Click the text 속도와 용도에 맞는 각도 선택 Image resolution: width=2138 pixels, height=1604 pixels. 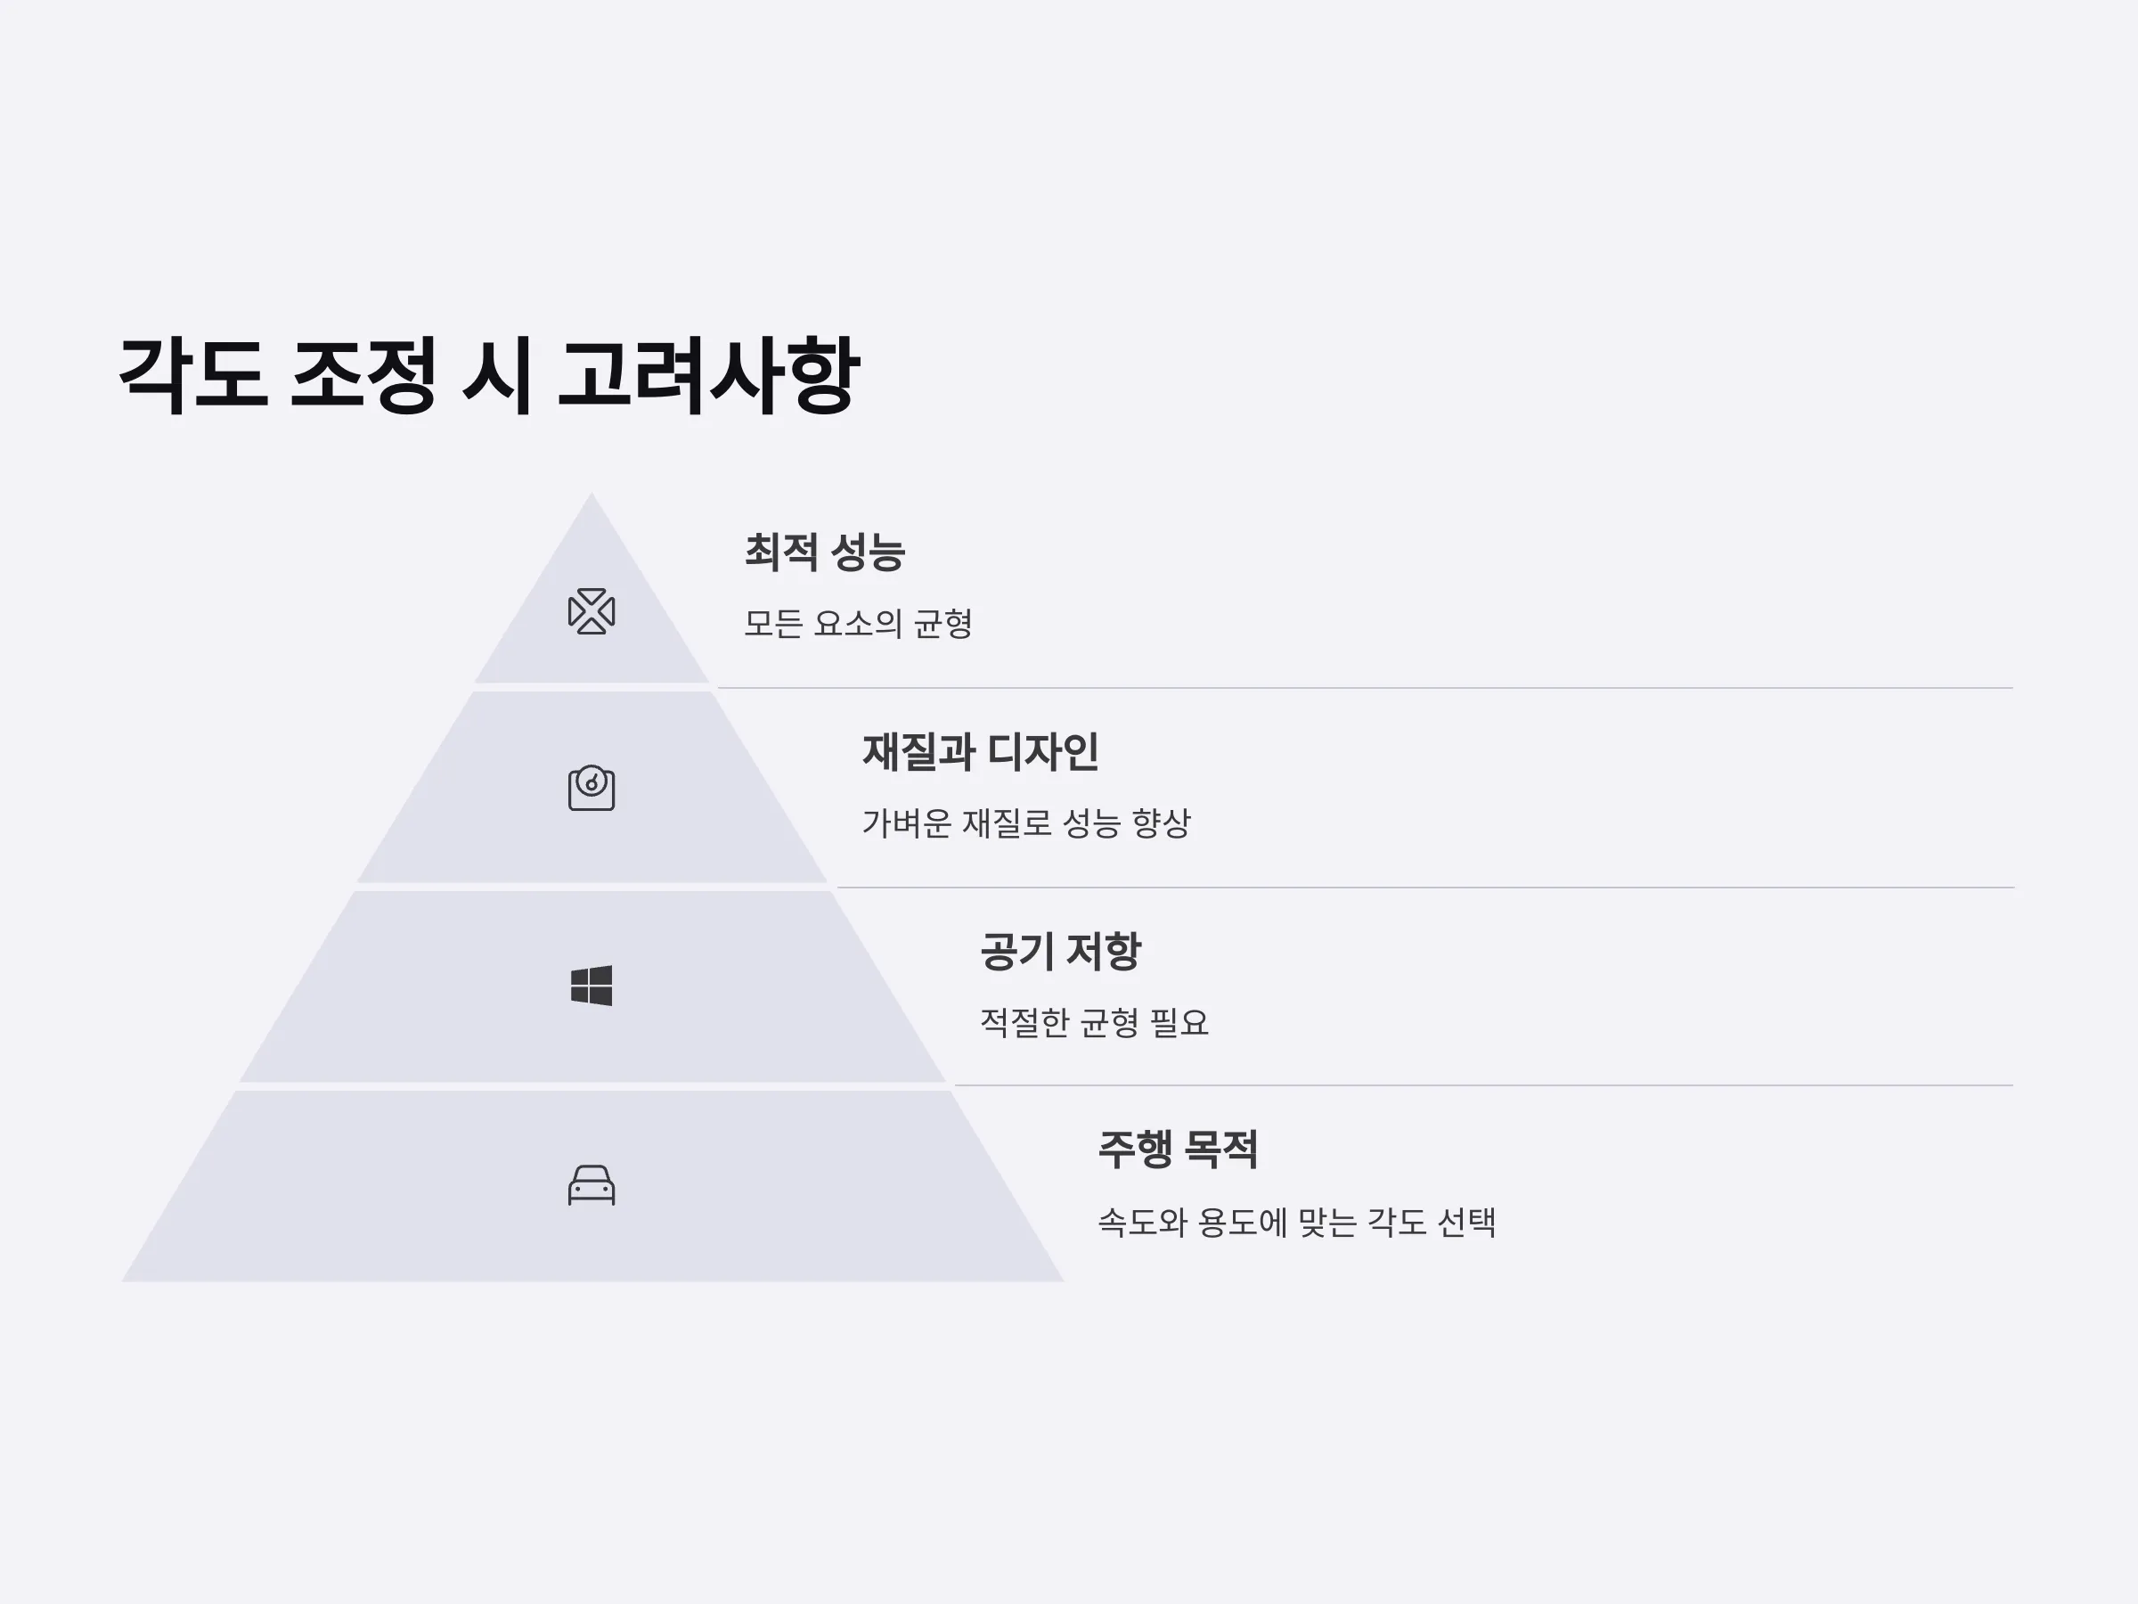point(1296,1222)
